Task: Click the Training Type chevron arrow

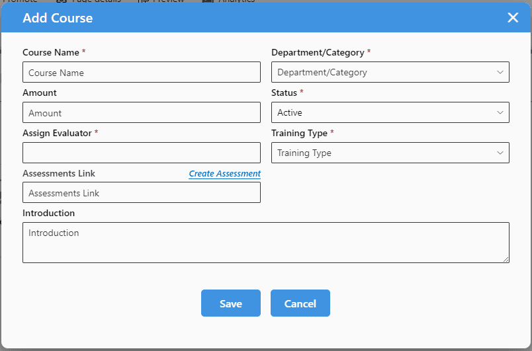Action: tap(500, 153)
